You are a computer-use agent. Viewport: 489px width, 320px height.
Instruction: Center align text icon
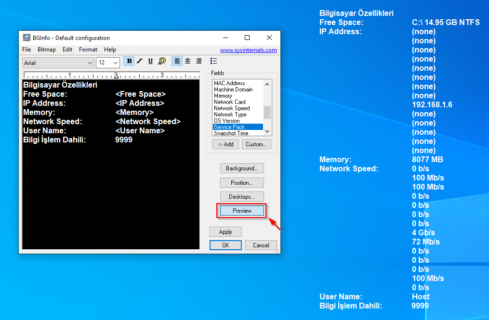coord(188,61)
